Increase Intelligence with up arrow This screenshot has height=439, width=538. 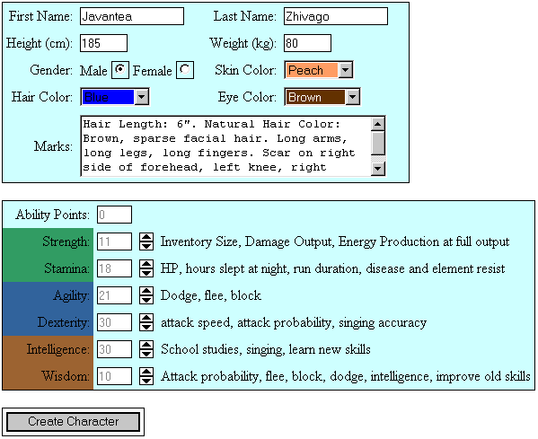(x=146, y=345)
